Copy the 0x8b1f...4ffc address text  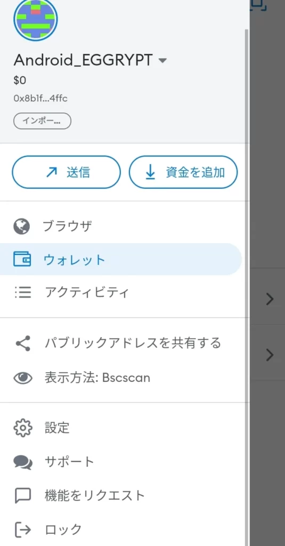point(40,99)
